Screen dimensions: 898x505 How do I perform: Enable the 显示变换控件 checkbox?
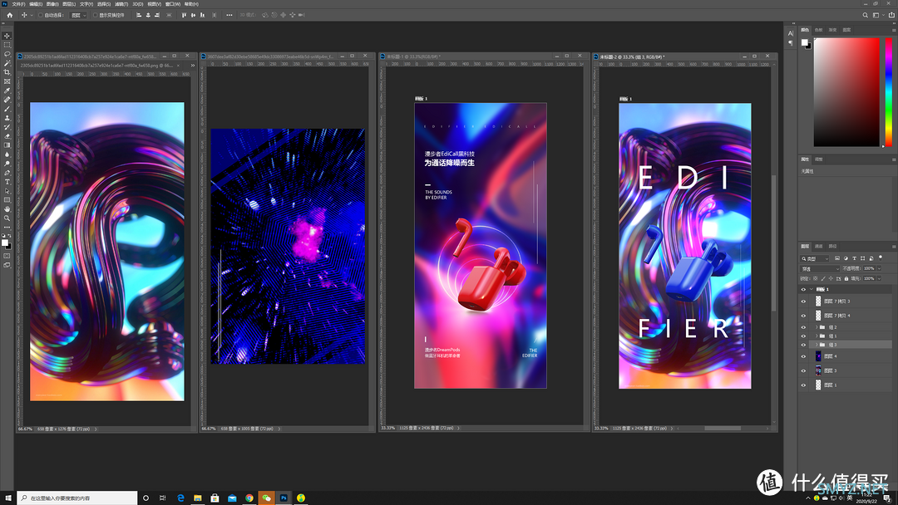(x=95, y=16)
